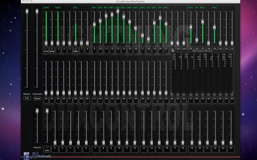The image size is (257, 160).
Task: Select channel 52 button
Action: (x=160, y=100)
